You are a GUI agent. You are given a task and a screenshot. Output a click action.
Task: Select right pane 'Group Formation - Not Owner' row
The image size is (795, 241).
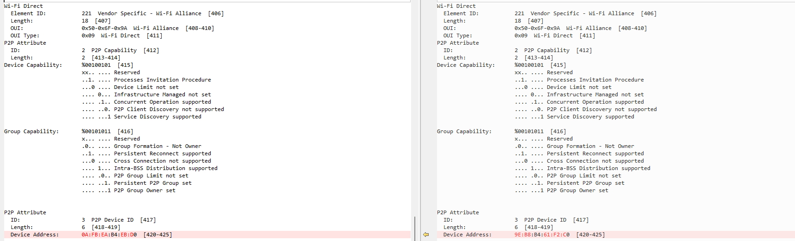[575, 146]
